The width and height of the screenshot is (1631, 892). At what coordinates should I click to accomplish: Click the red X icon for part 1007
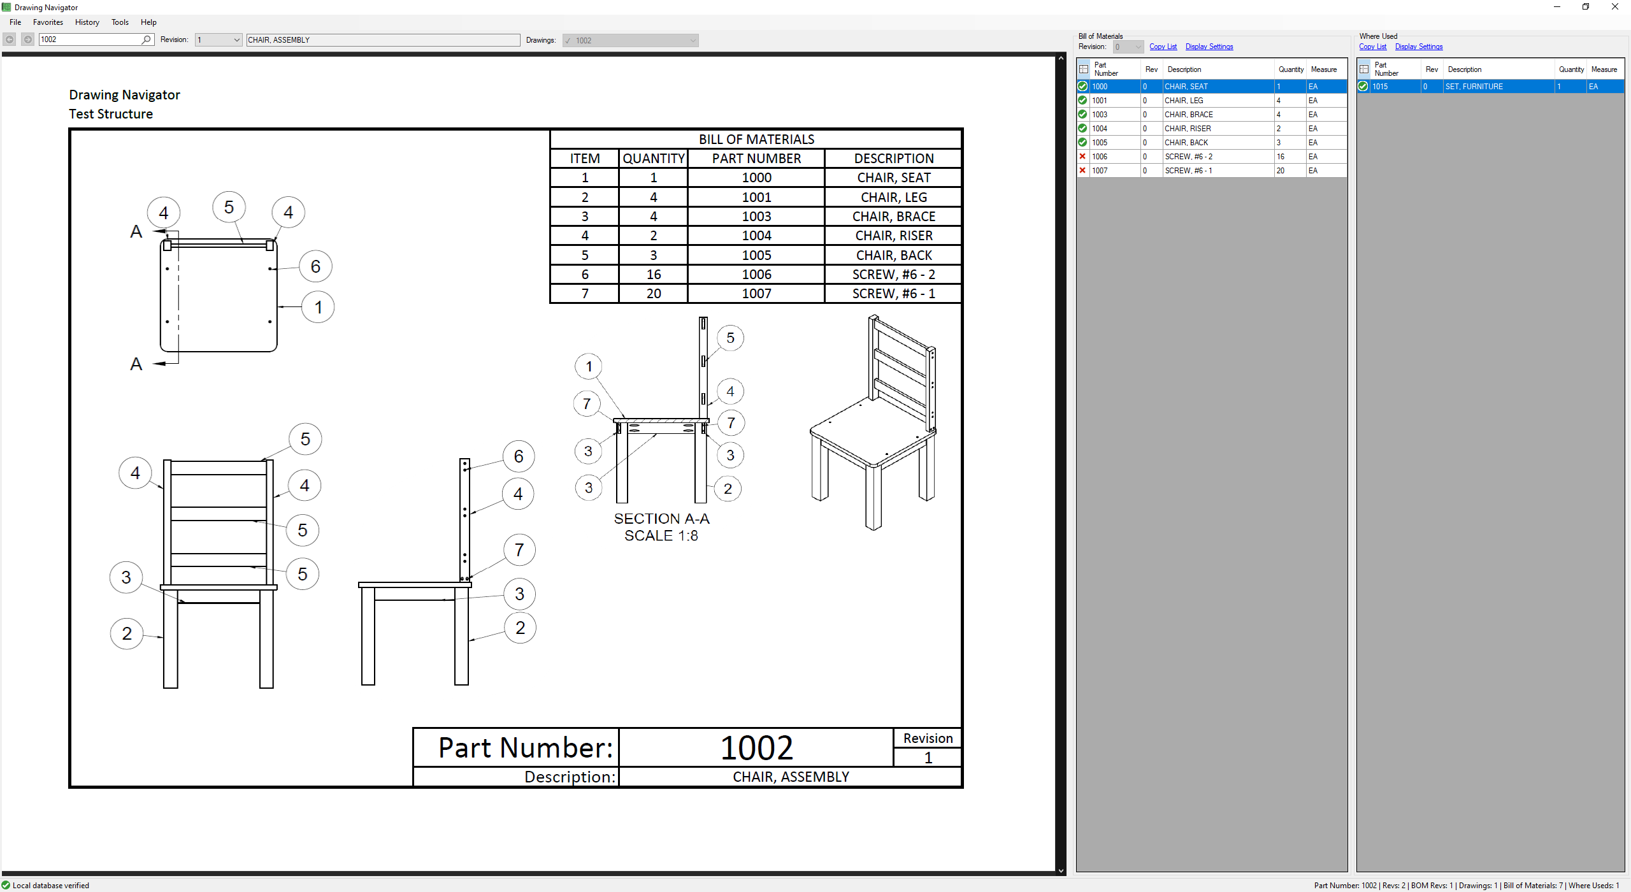click(1082, 170)
